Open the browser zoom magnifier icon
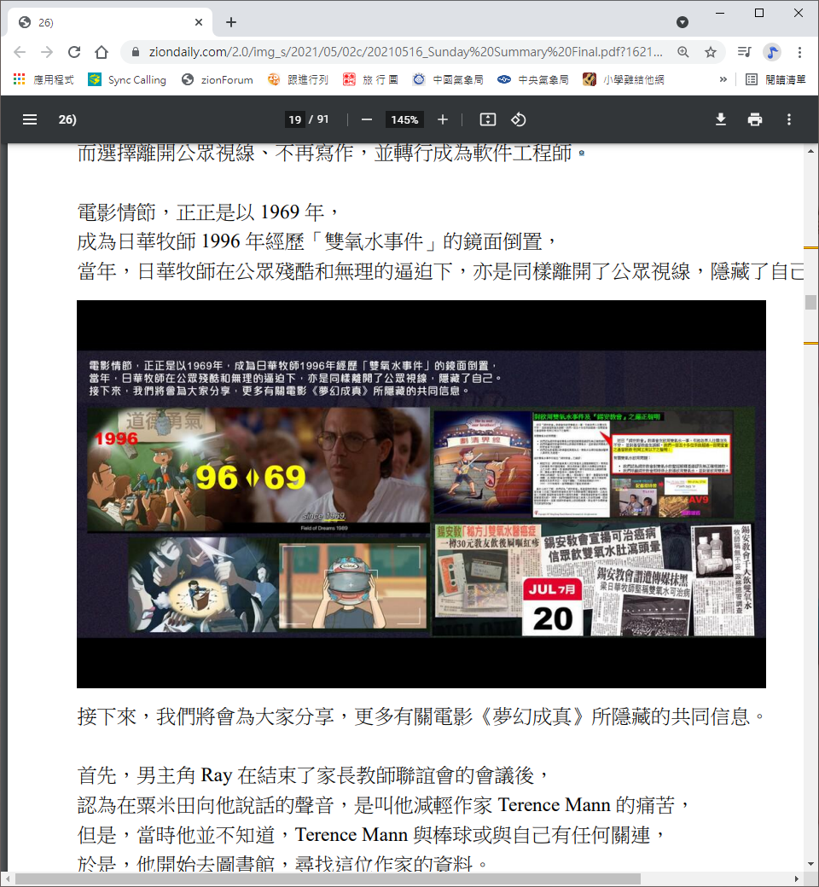Image resolution: width=819 pixels, height=887 pixels. 683,52
